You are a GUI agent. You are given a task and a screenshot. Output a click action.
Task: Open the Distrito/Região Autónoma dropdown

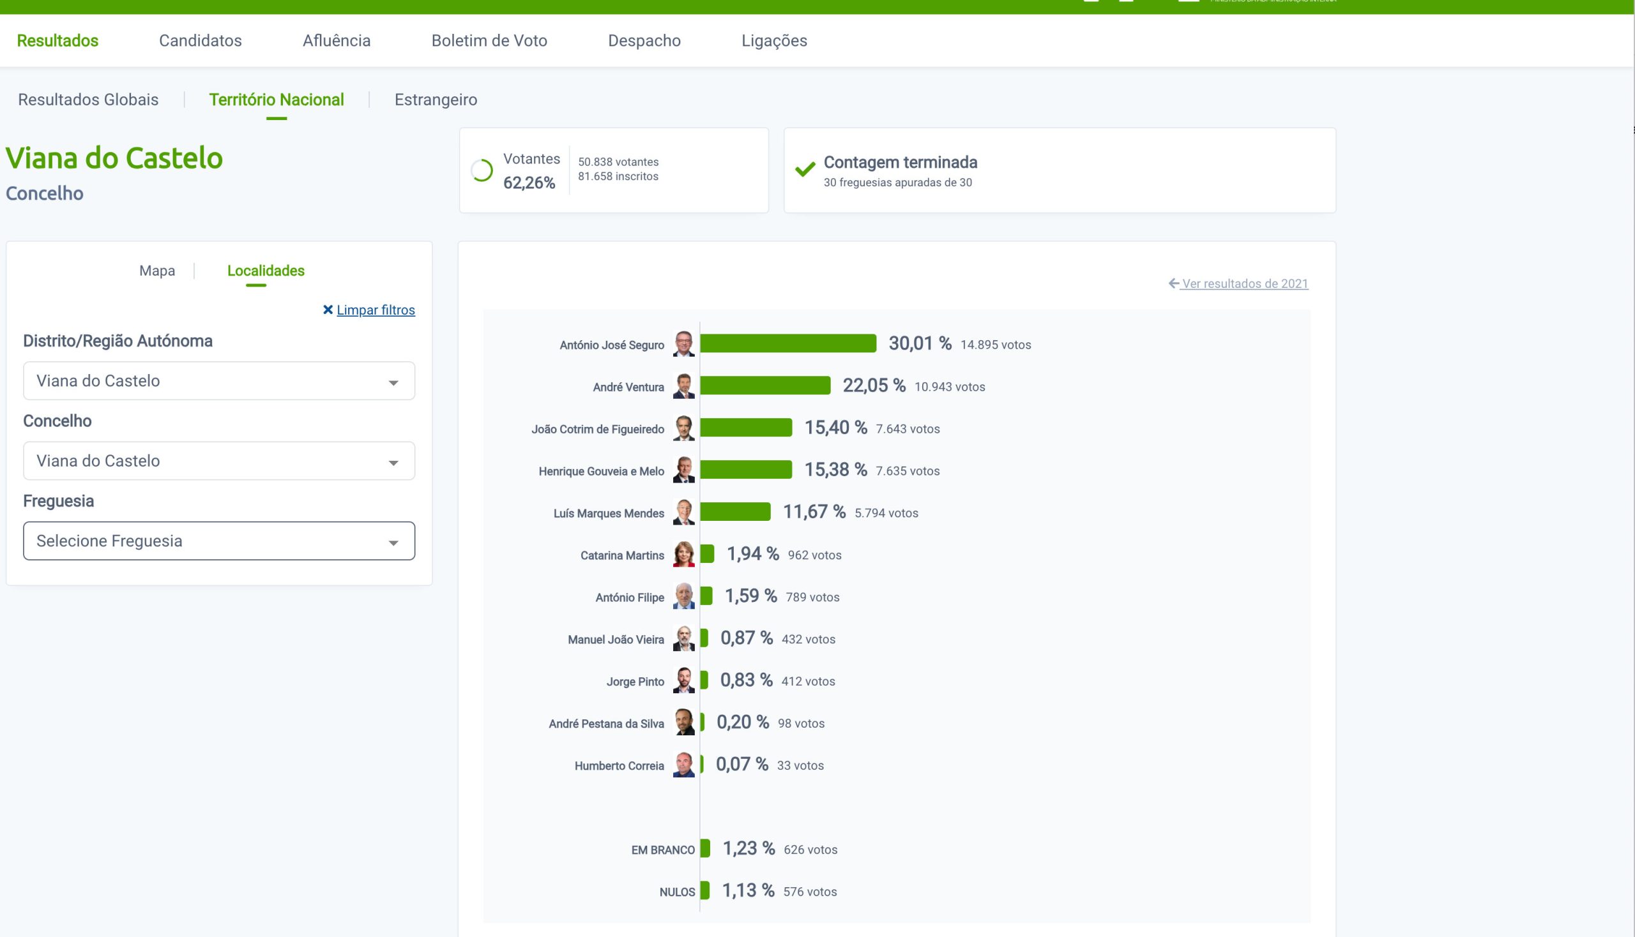[x=219, y=381]
